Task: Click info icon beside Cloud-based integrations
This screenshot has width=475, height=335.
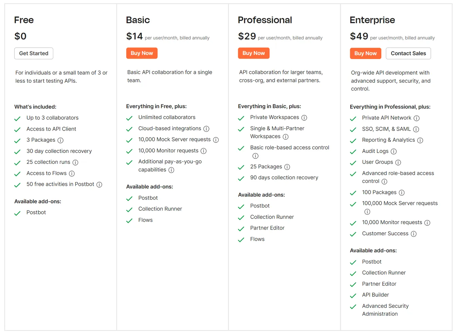Action: [206, 129]
